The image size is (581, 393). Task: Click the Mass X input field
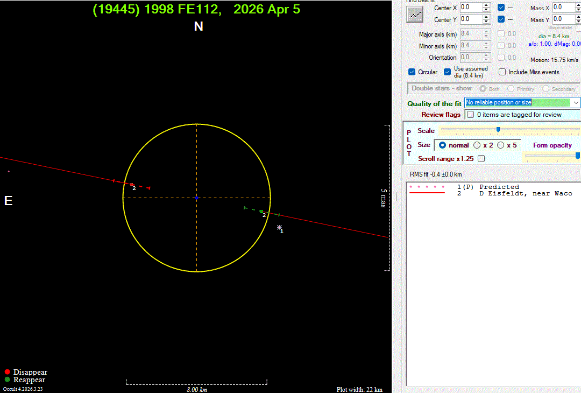point(564,7)
